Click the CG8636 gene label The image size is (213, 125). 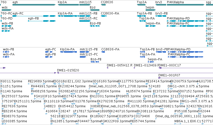(107, 2)
